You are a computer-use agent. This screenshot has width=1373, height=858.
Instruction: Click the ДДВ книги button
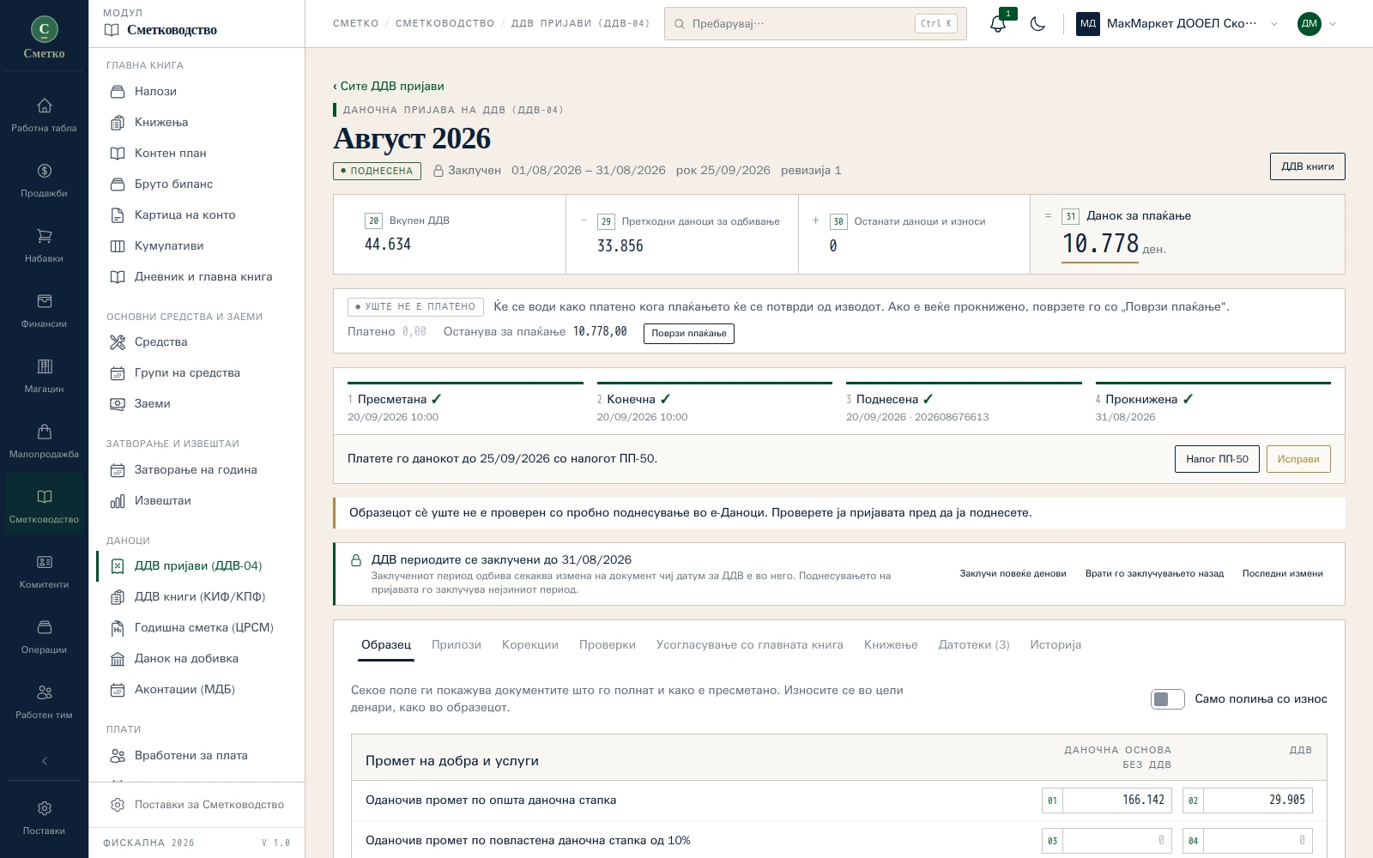[1307, 166]
